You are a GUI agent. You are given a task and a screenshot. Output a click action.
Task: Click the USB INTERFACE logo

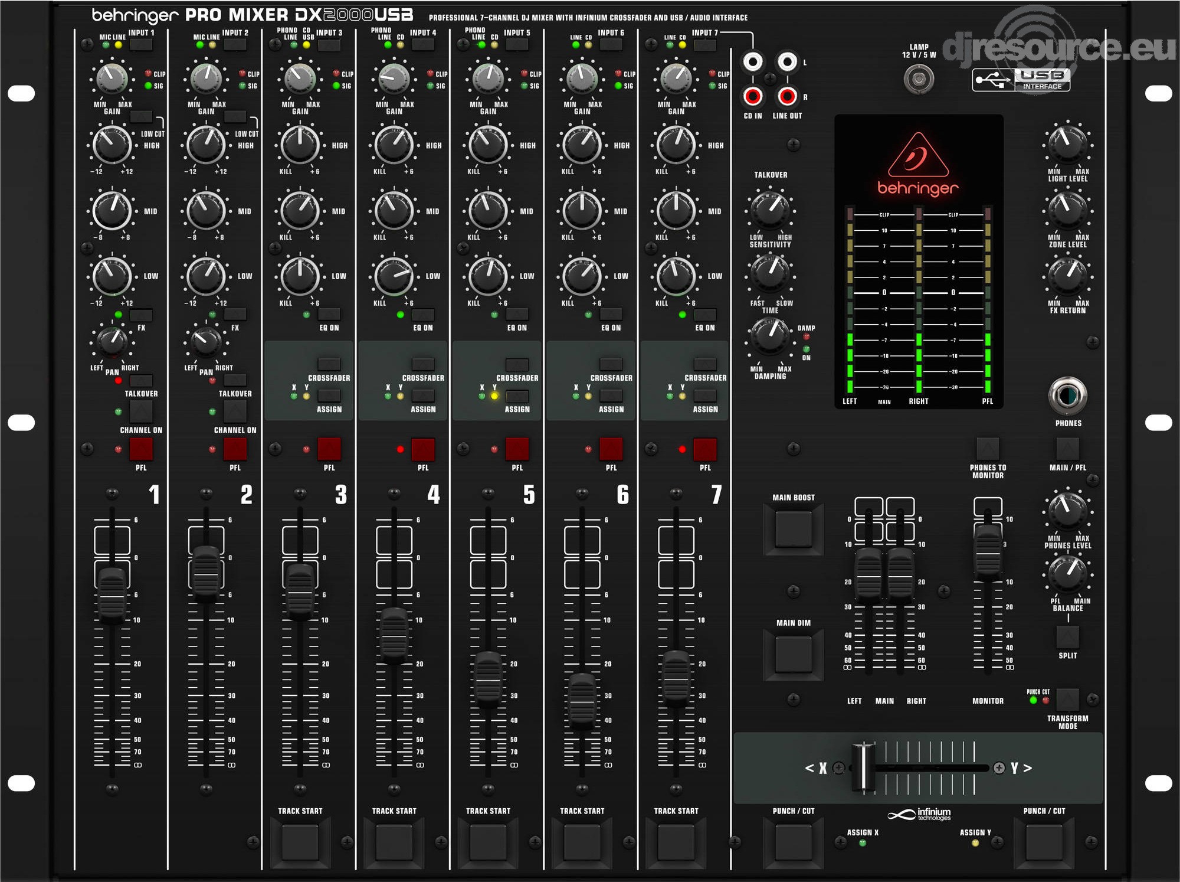coord(1021,80)
